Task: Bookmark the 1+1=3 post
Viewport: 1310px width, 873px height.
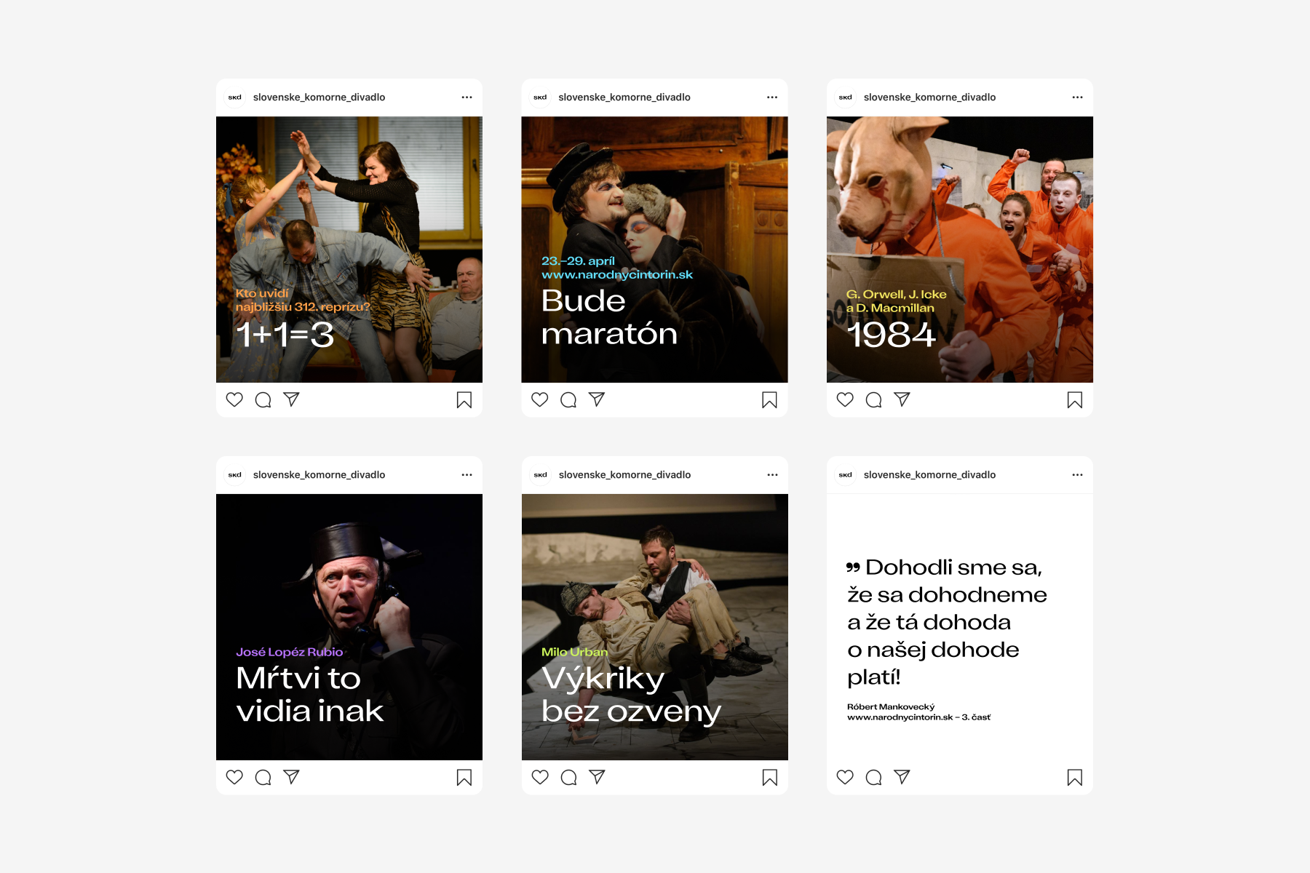Action: click(464, 400)
